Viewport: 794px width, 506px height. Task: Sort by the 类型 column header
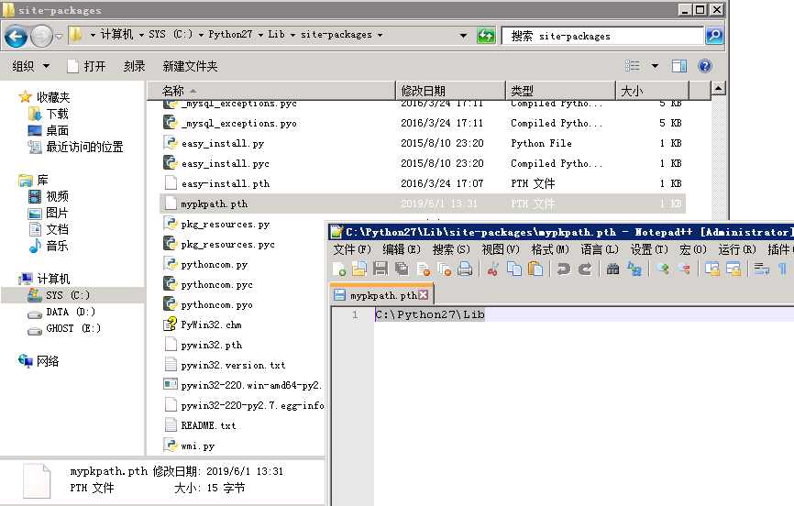(x=561, y=91)
